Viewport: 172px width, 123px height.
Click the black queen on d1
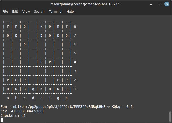[33, 89]
